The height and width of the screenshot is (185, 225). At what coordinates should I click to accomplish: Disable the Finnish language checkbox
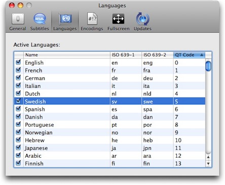point(18,163)
